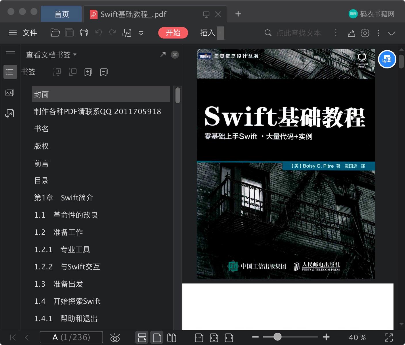
Task: Open the 文件 menu
Action: 30,33
